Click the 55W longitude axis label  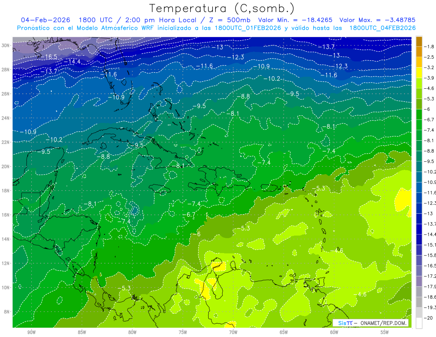click(385, 332)
